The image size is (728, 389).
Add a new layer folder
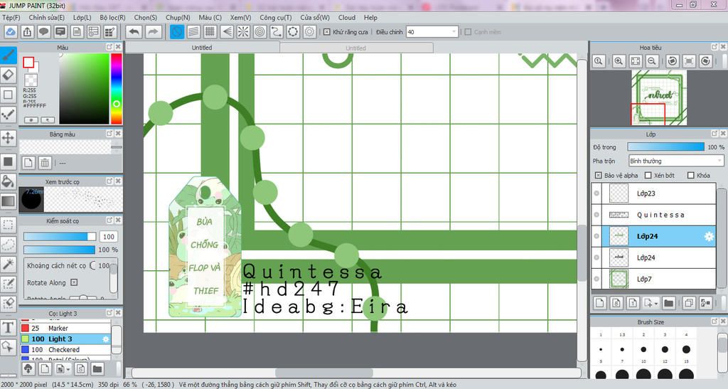pos(668,303)
